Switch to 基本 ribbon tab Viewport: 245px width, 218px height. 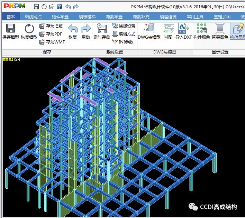click(x=11, y=17)
